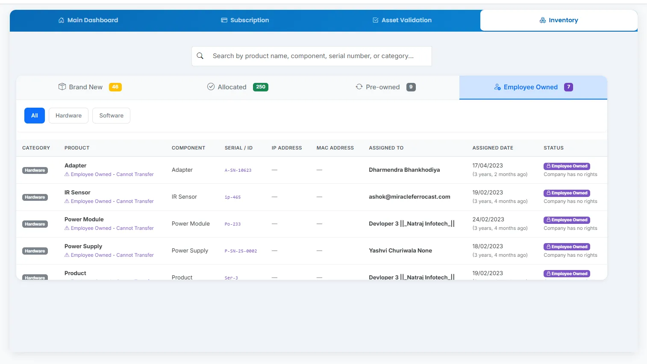Click assigned date 17/04/2023
This screenshot has height=364, width=647.
click(488, 166)
